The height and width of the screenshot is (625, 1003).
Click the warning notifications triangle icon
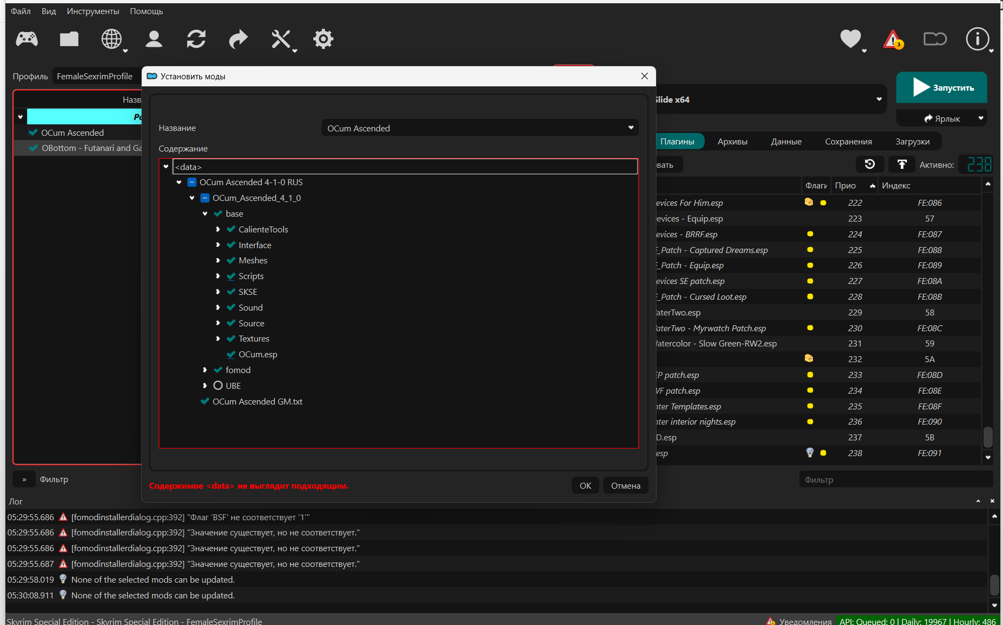[893, 40]
